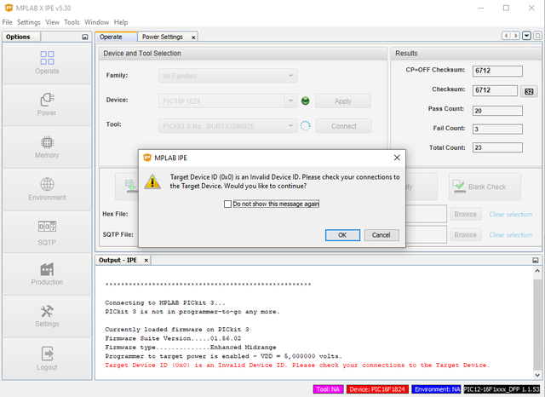Click the red Device: PIC16F1824 status indicator
Viewport: 545px width, 397px height.
coord(377,389)
